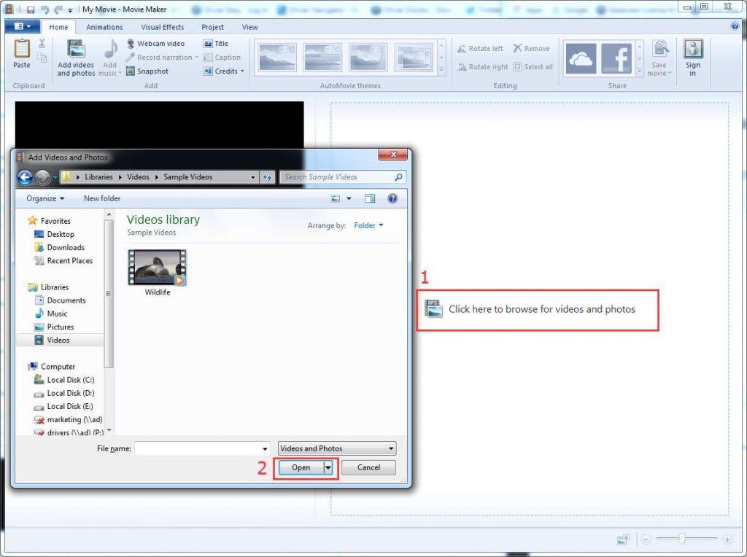Click the dialog Help question mark icon
Viewport: 747px width, 557px height.
[x=392, y=198]
